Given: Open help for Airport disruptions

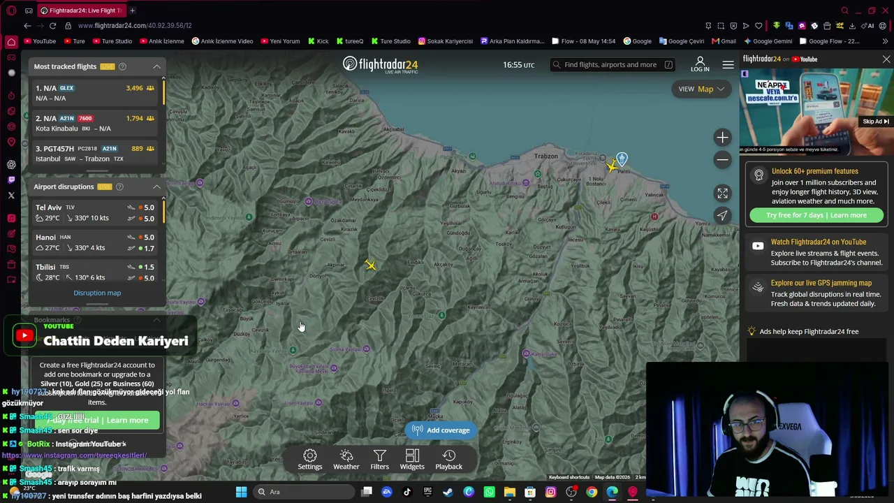Looking at the screenshot, I should click(x=119, y=187).
